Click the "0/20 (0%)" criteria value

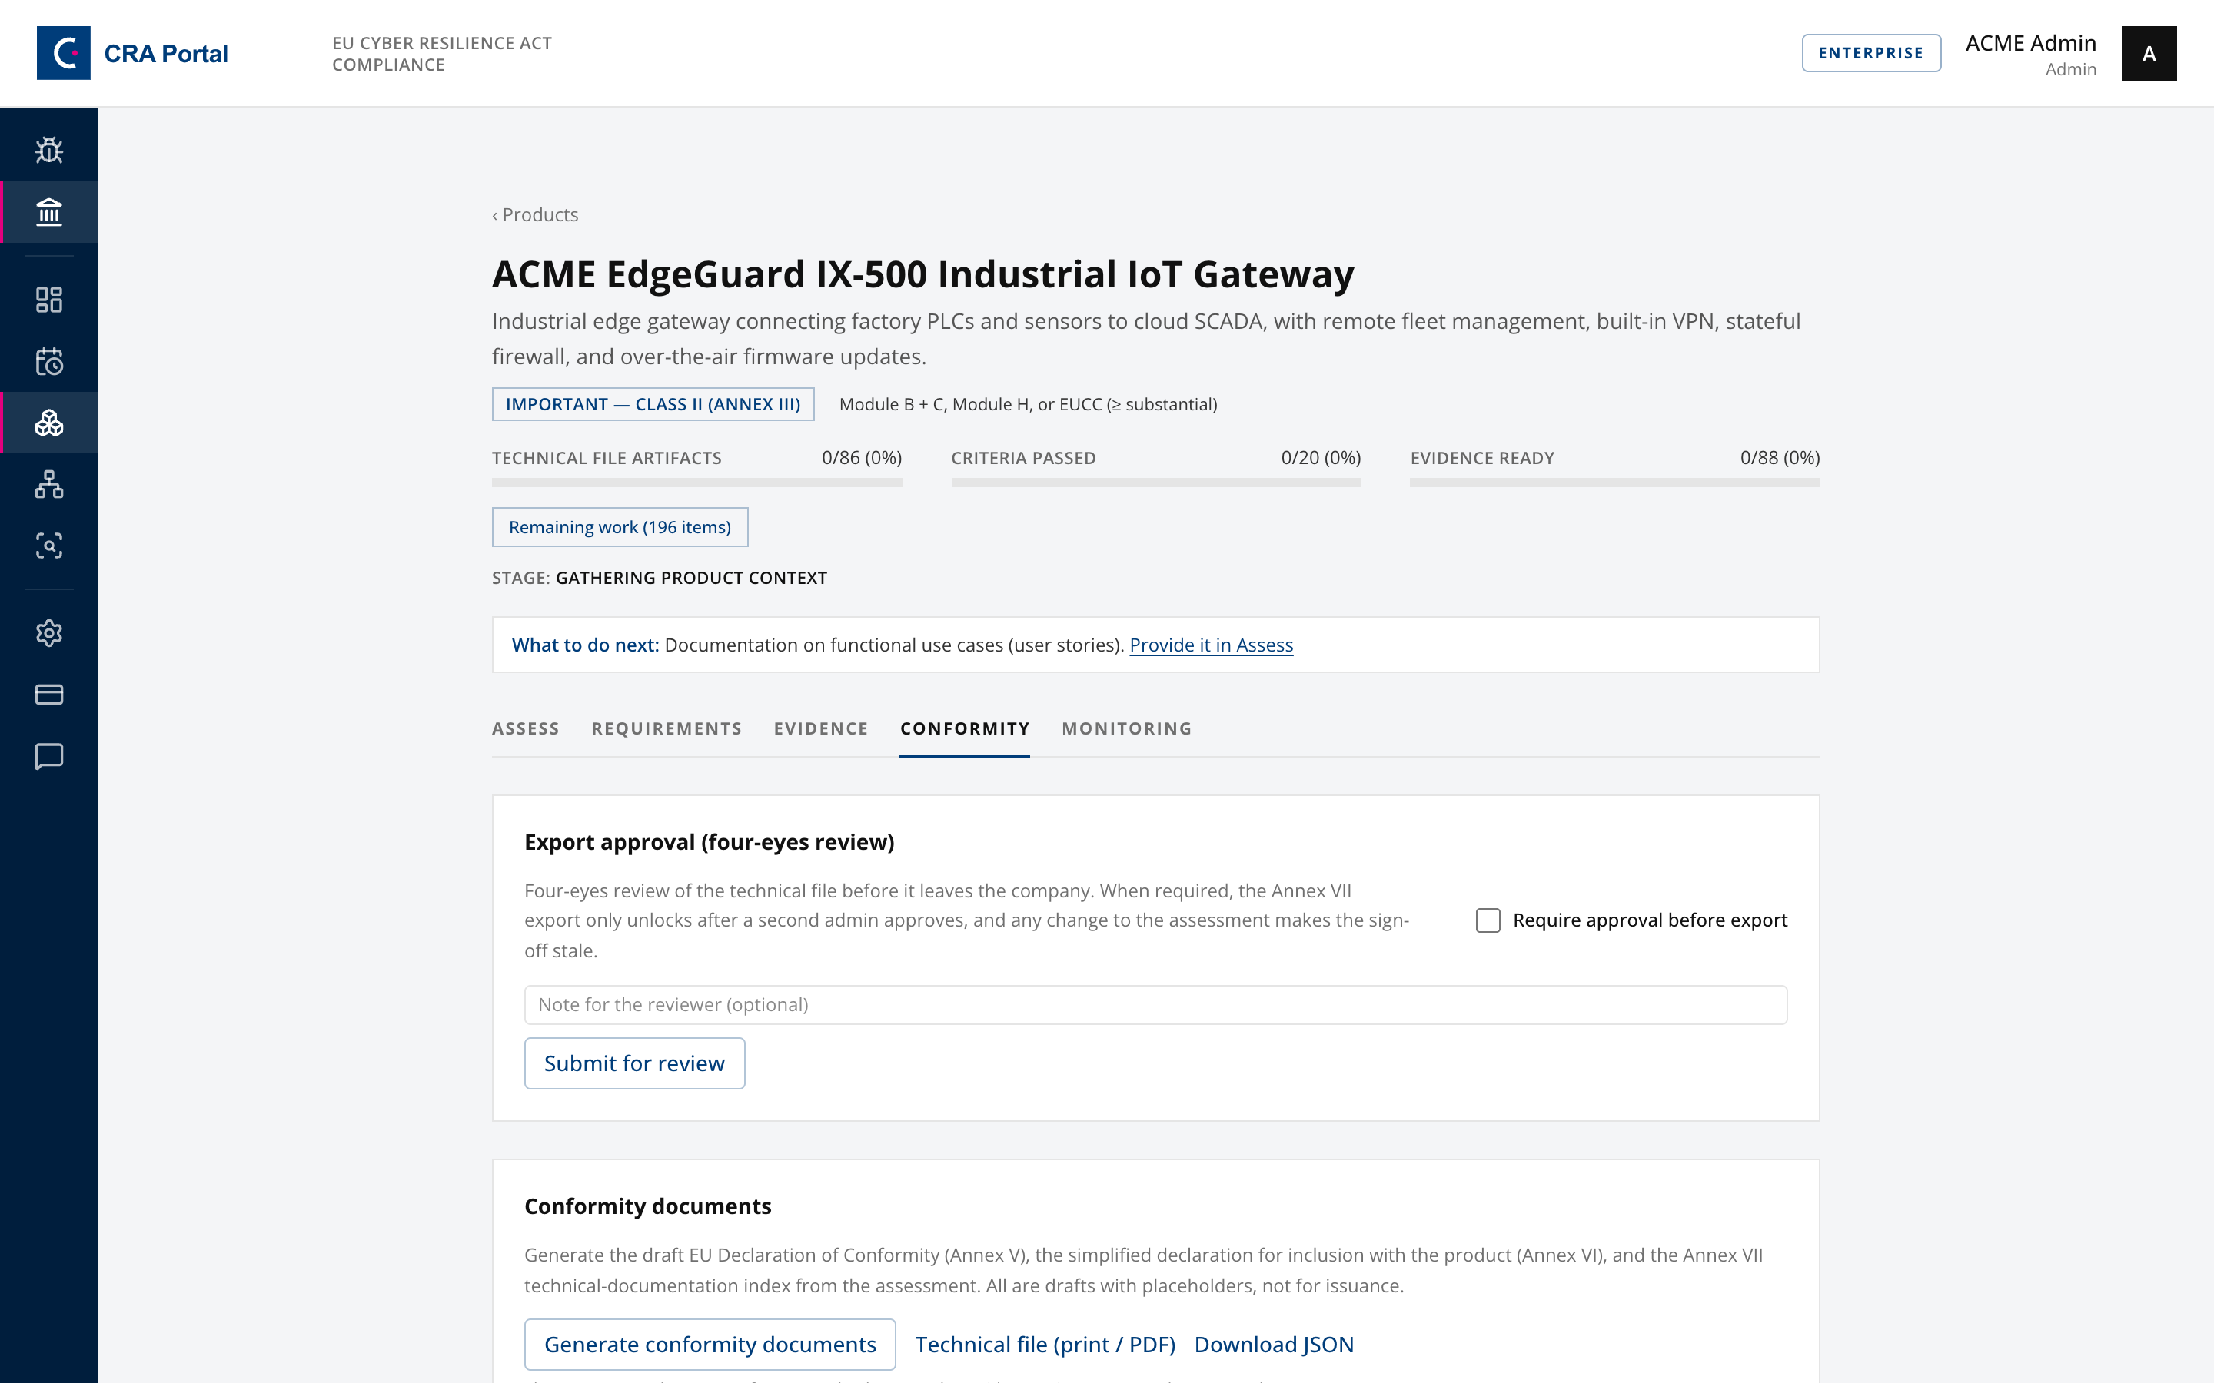(1321, 457)
